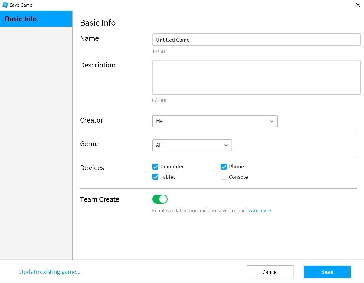This screenshot has height=283, width=364.
Task: Click the Name field label
Action: coord(89,38)
